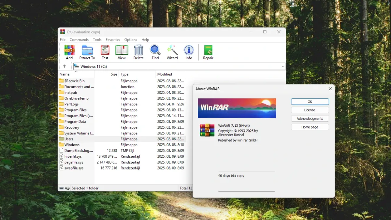Run the Test archive tool

click(x=105, y=52)
